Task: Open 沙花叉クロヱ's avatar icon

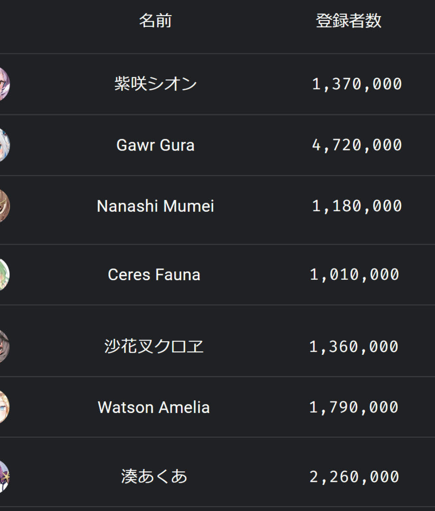Action: coord(4,346)
